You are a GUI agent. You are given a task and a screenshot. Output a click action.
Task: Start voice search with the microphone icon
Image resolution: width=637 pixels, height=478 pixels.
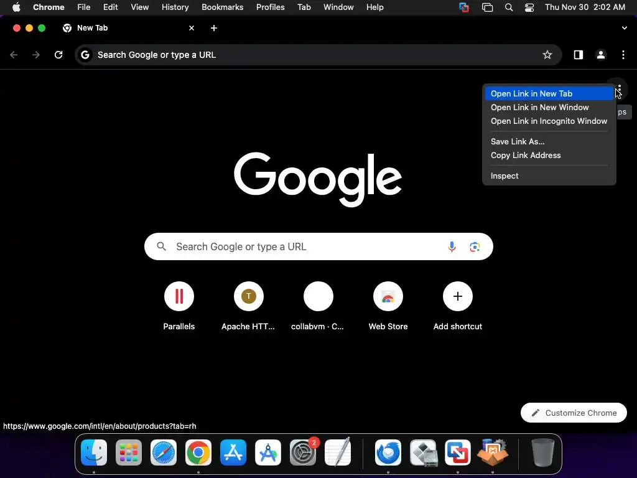coord(452,246)
